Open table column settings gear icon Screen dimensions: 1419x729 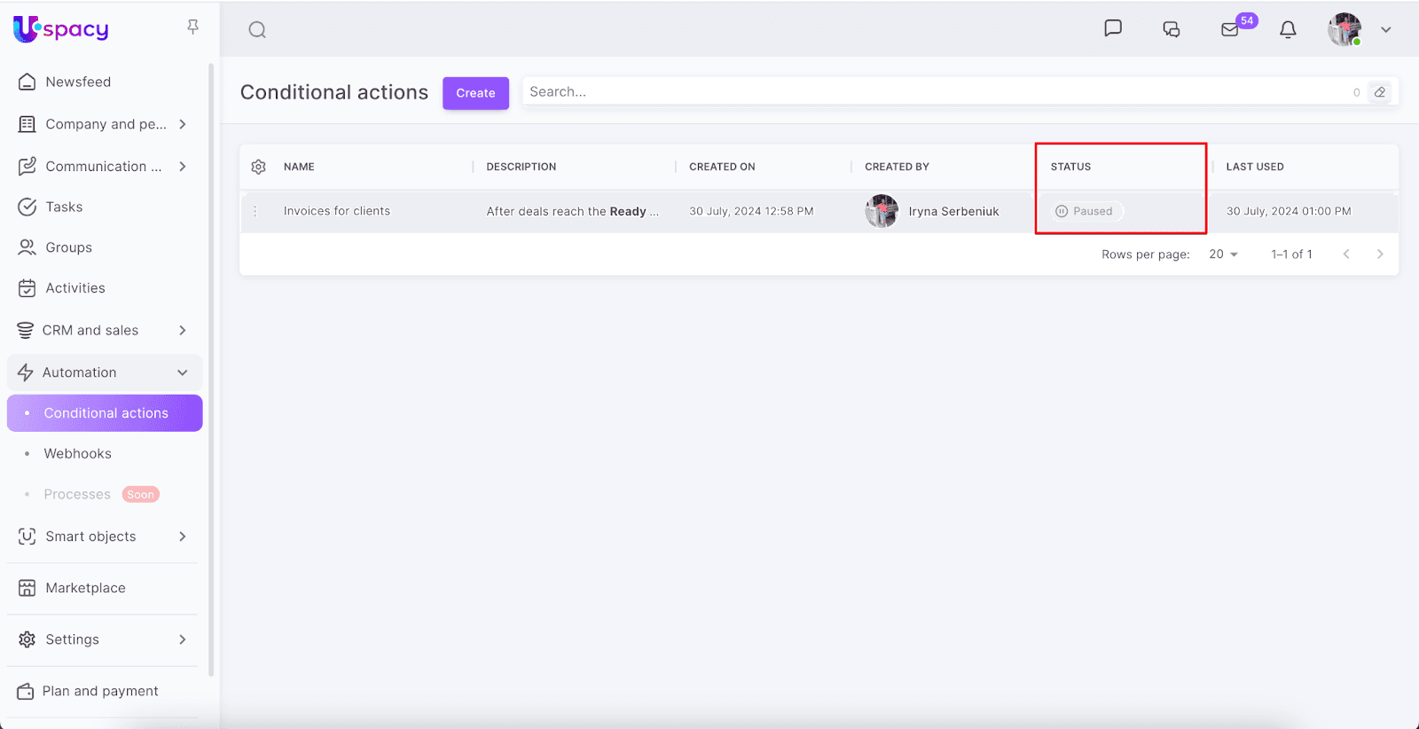258,167
